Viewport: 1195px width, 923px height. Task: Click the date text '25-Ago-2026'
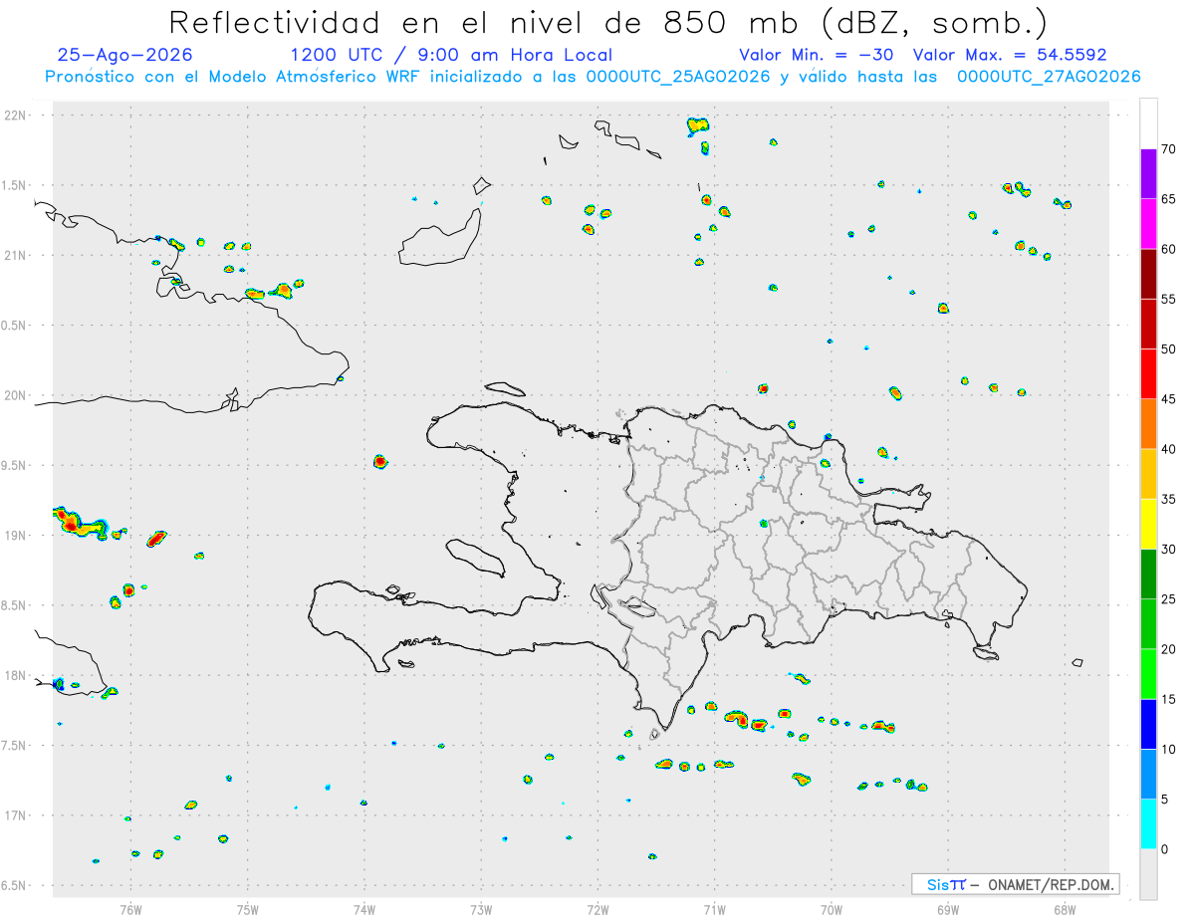(x=125, y=55)
